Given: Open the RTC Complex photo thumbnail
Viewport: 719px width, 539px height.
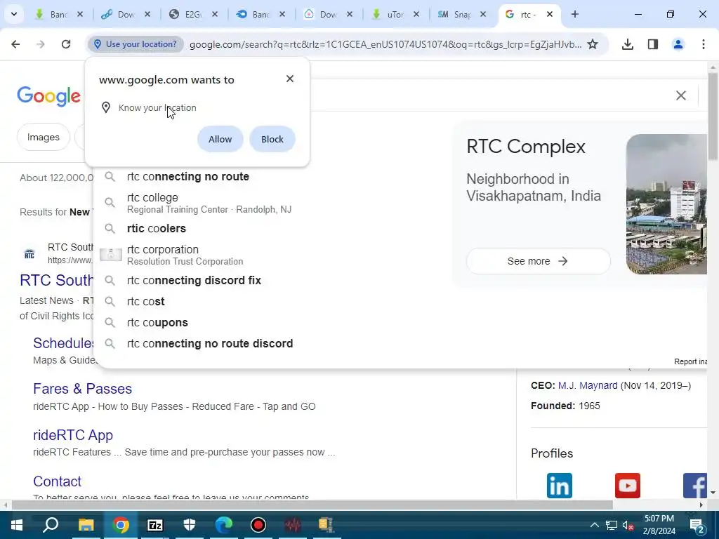Looking at the screenshot, I should (667, 204).
